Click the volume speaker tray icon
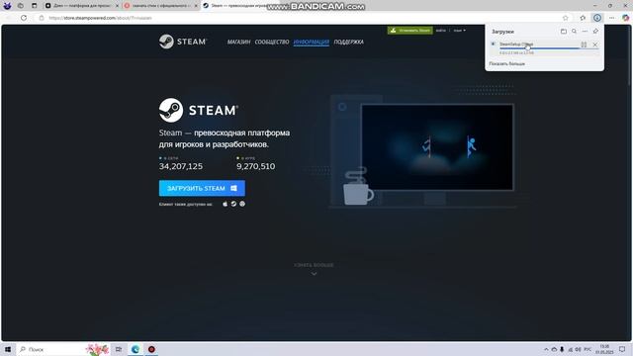The height and width of the screenshot is (356, 633). coord(578,349)
